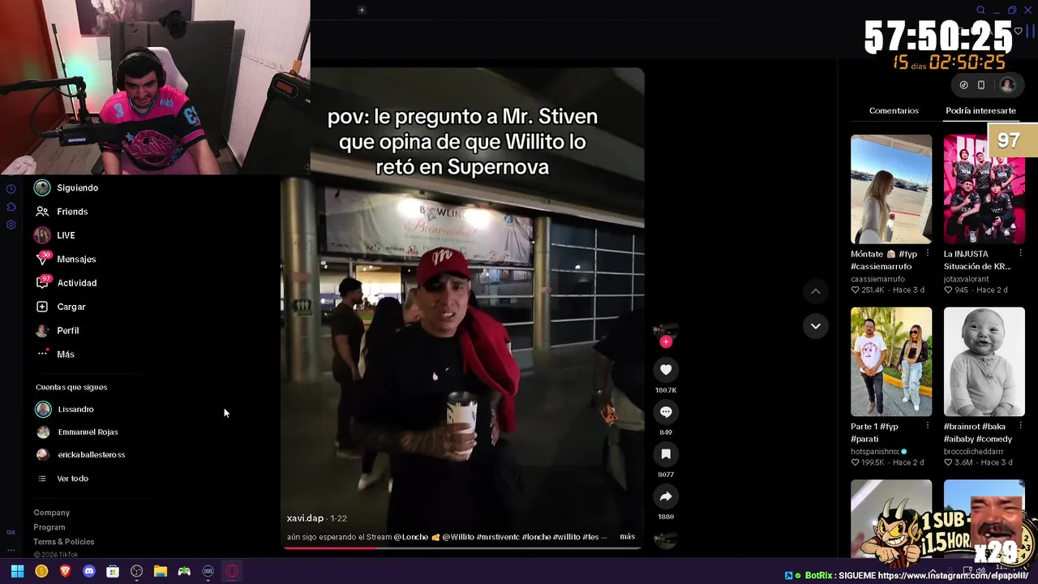
Task: Open browser sidebar settings gear icon
Action: 11,225
